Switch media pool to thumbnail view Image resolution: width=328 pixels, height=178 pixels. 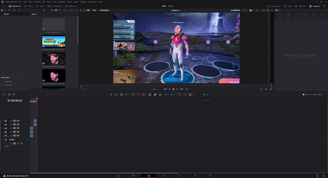click(56, 10)
